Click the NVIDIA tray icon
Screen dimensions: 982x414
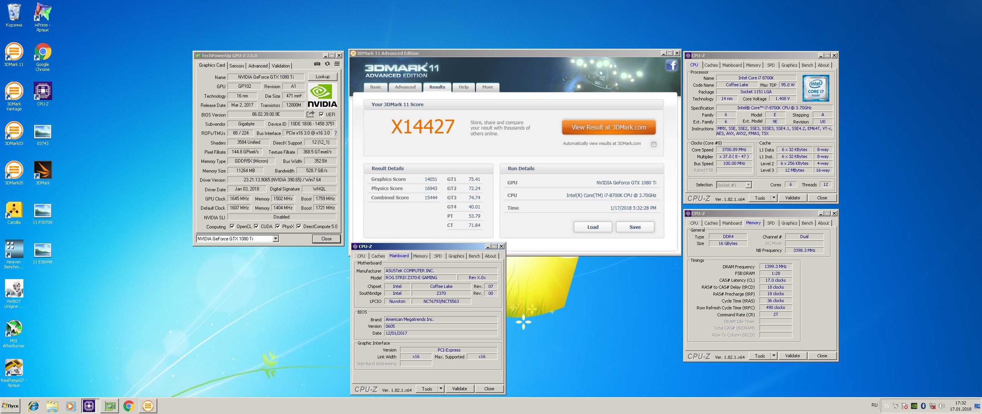(914, 406)
